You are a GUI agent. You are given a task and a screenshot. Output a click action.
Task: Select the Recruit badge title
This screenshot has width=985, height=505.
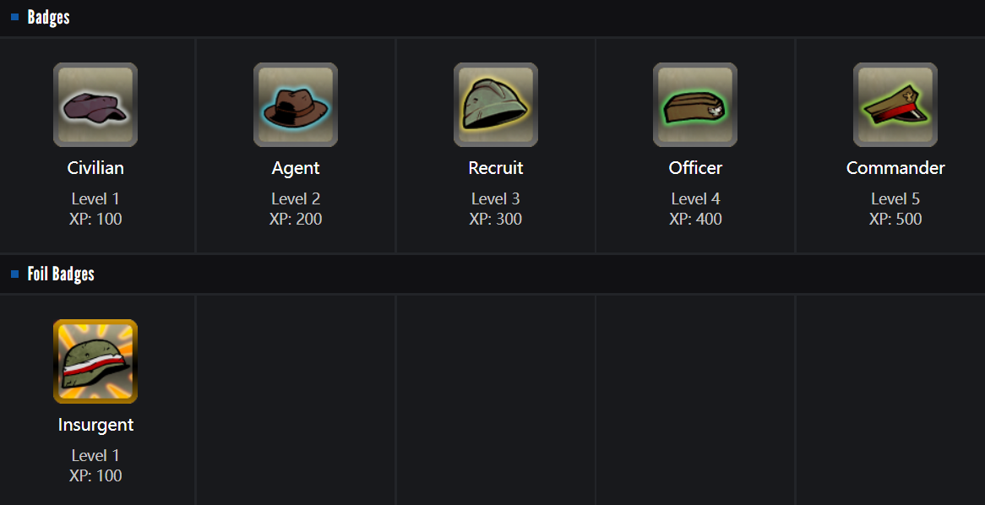[496, 168]
